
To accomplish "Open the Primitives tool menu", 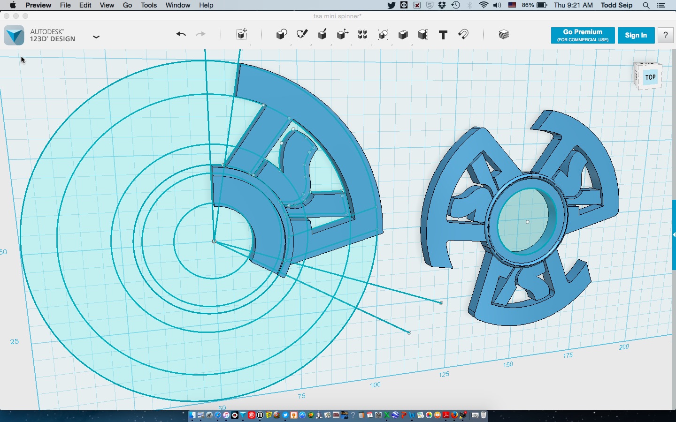I will coord(282,34).
